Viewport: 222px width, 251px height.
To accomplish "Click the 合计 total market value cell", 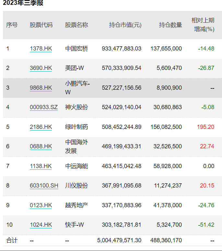I will pos(119,240).
